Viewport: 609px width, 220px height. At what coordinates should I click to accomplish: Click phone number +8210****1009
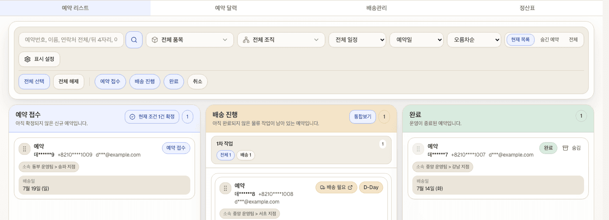pos(75,155)
